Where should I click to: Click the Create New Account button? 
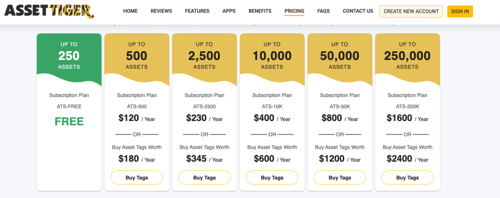[411, 11]
